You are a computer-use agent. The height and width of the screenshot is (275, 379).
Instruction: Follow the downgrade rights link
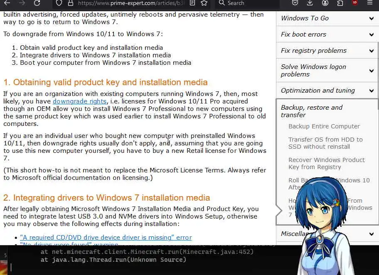point(79,101)
